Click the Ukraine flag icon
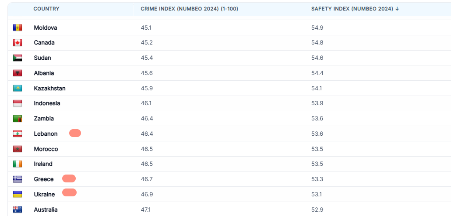 coord(17,195)
